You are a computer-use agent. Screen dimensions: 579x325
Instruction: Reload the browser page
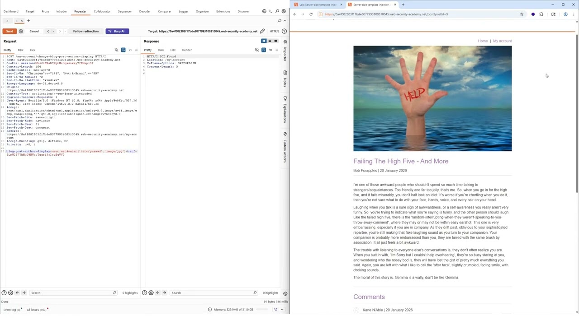point(311,14)
